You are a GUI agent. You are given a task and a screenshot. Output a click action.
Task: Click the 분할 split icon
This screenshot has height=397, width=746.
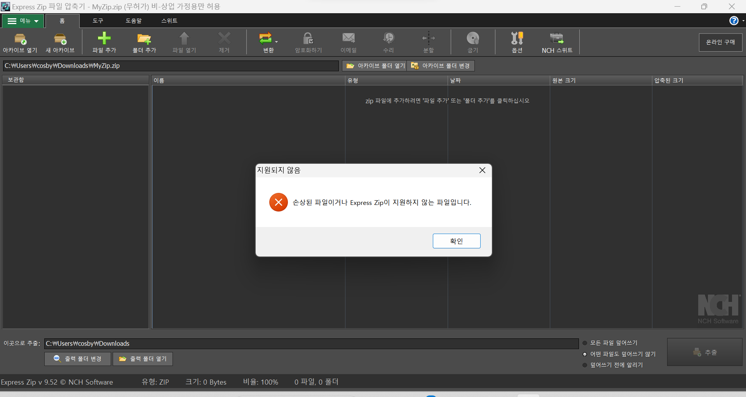(x=429, y=38)
